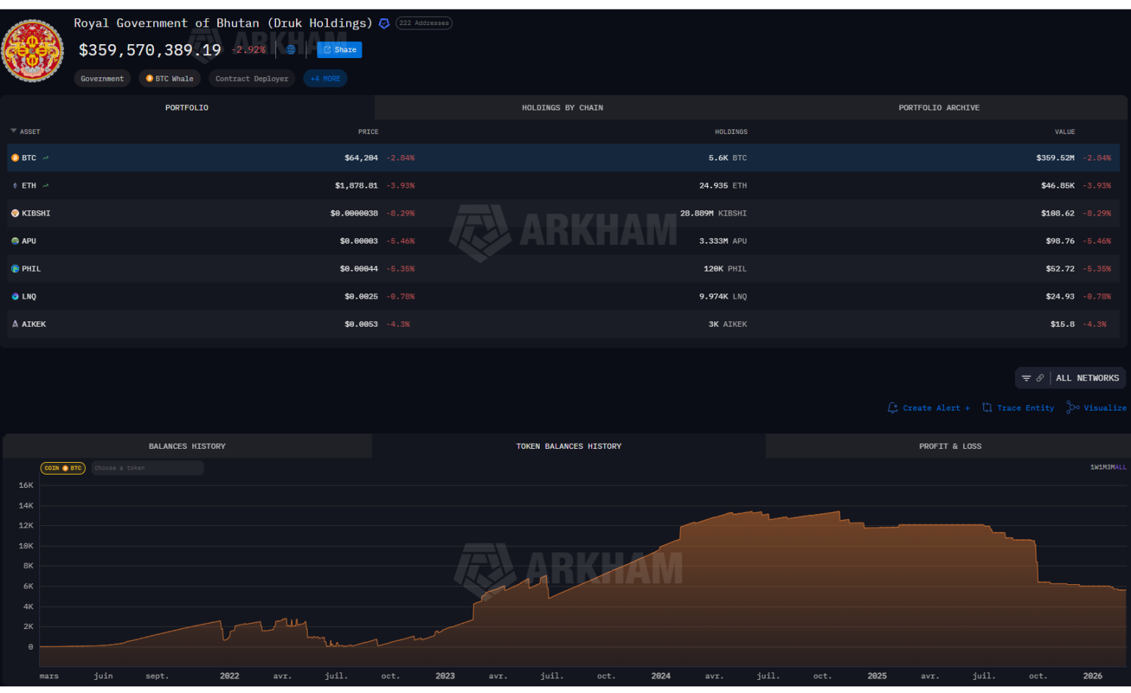Select the Visualize node-graph icon

[1073, 407]
